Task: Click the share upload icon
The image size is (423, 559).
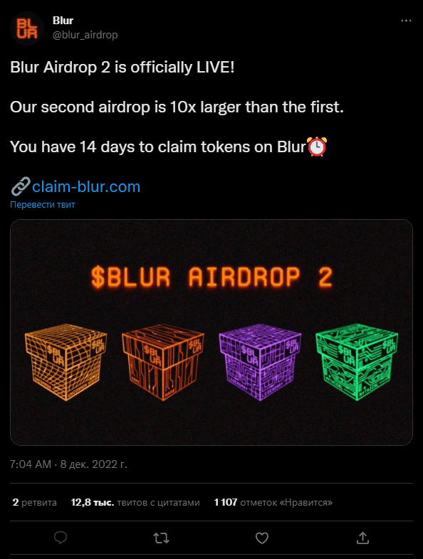Action: tap(362, 538)
